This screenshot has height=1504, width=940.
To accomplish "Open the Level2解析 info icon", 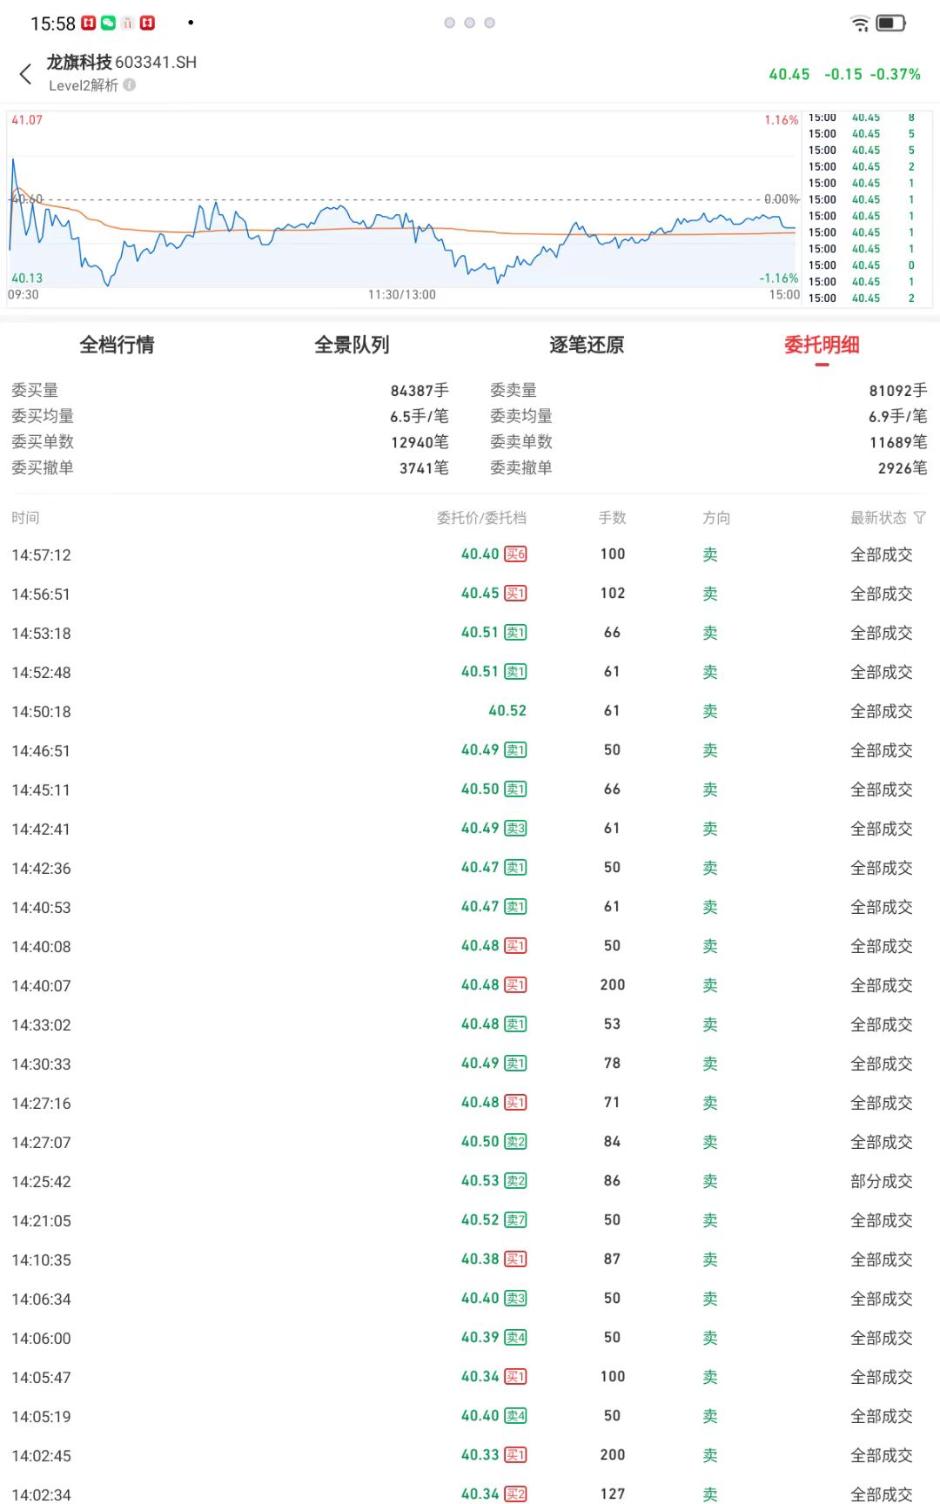I will (x=130, y=84).
